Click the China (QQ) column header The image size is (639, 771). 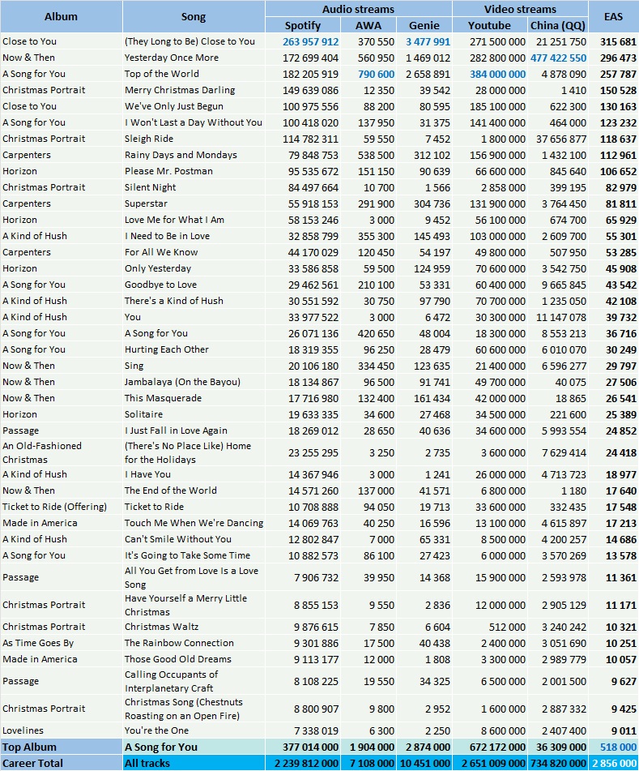click(x=558, y=25)
